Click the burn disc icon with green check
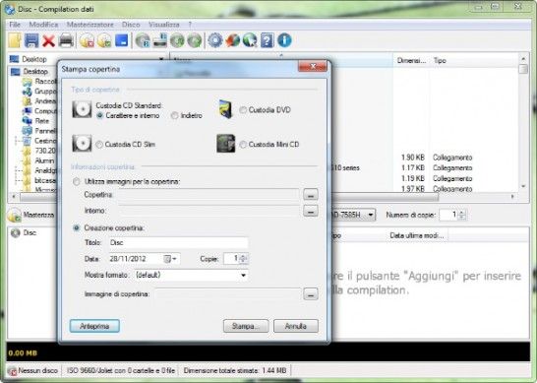This screenshot has height=383, width=537. click(104, 40)
